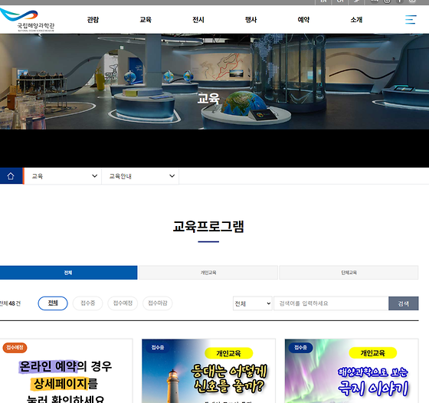Open the 관람 main menu

point(93,20)
